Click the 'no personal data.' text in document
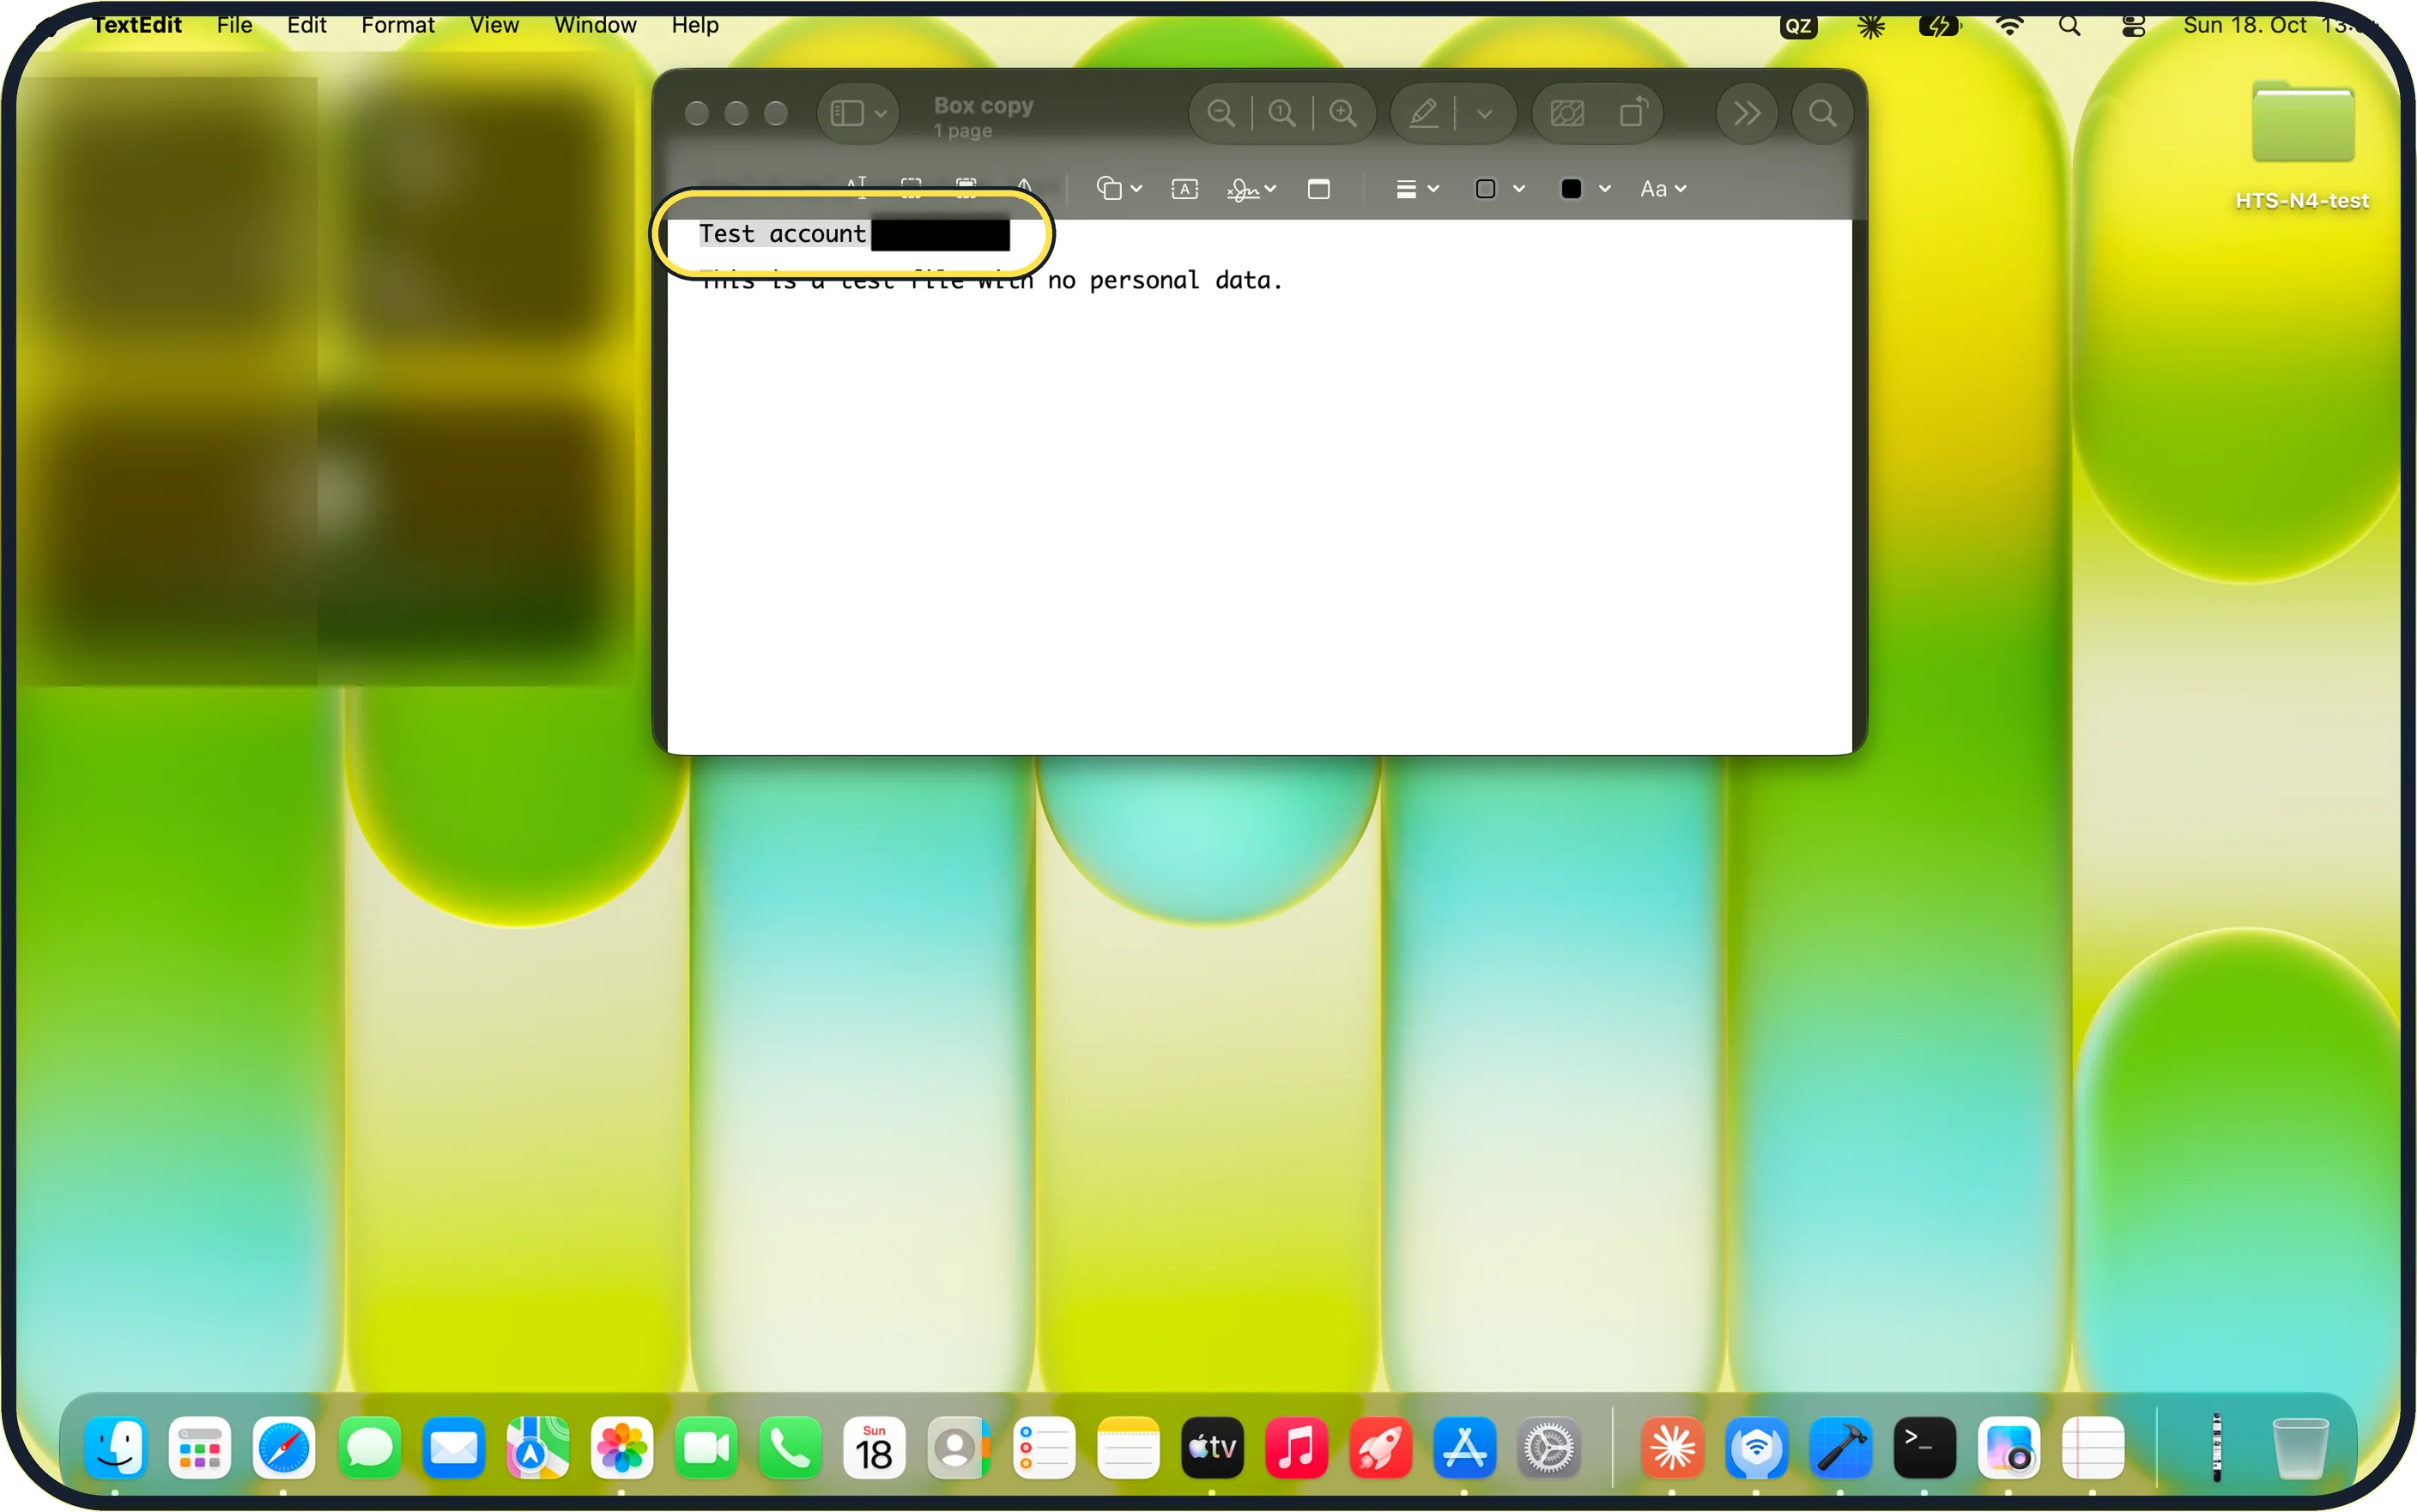 point(1164,281)
